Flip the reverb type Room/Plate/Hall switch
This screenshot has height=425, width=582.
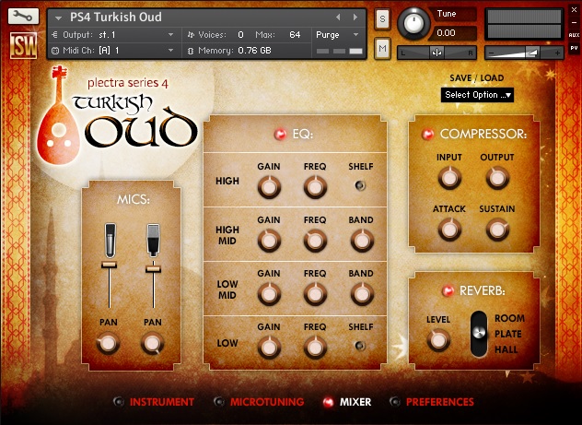(479, 334)
